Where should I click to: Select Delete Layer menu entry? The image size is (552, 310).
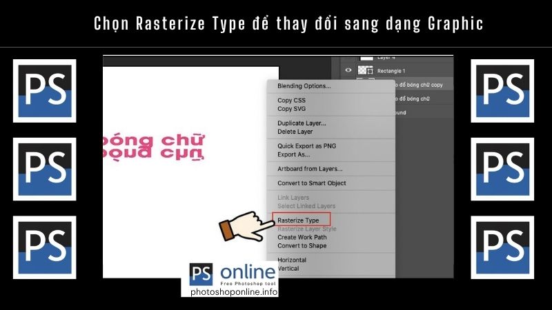click(x=295, y=132)
